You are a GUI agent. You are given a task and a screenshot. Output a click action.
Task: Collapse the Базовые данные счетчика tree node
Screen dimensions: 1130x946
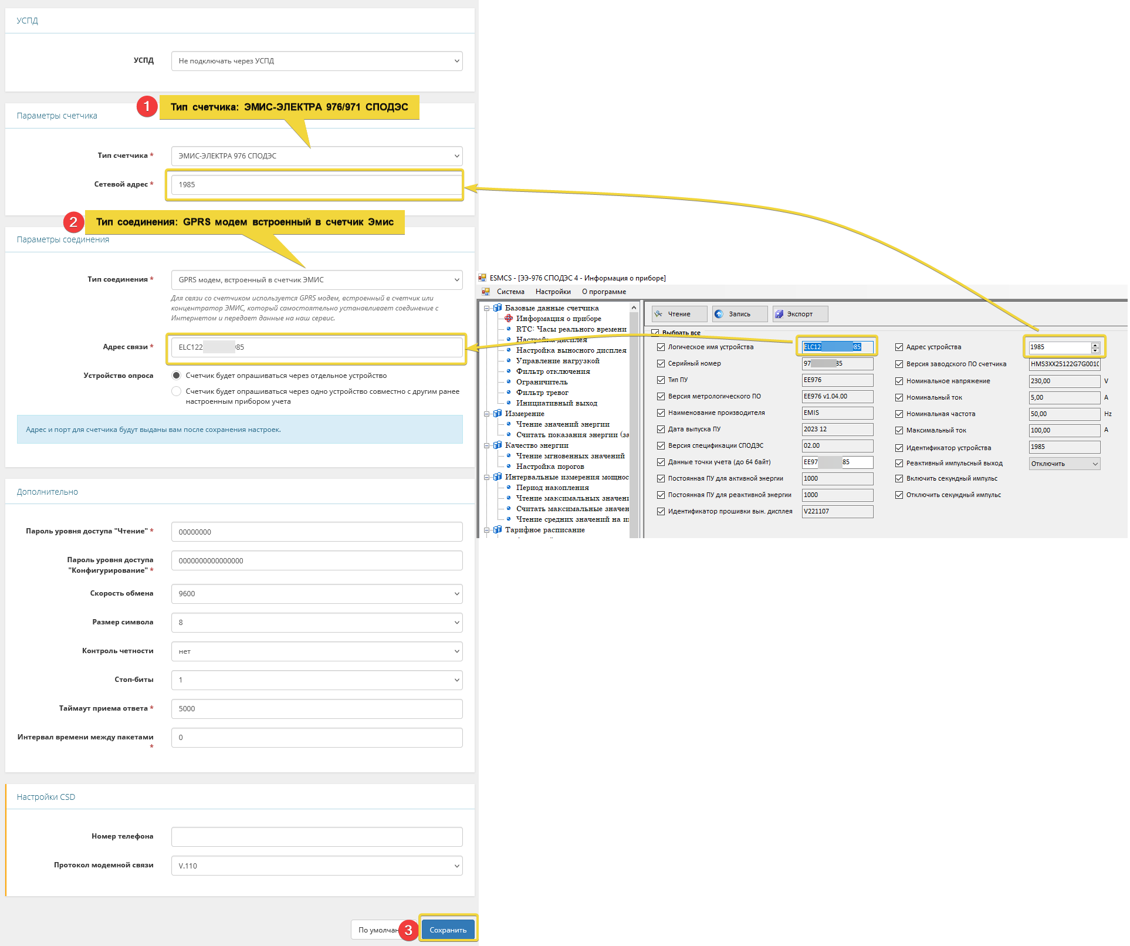(x=487, y=308)
